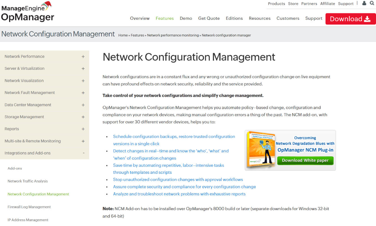The image size is (376, 226).
Task: Click the Download White paper button
Action: [x=305, y=160]
